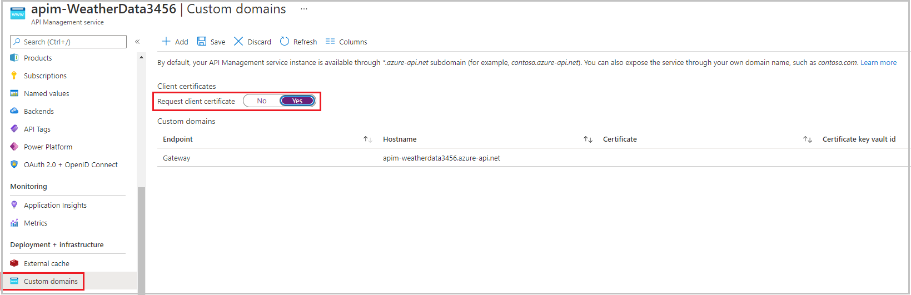Image resolution: width=911 pixels, height=295 pixels.
Task: Click the API Management service header icon
Action: [x=18, y=13]
